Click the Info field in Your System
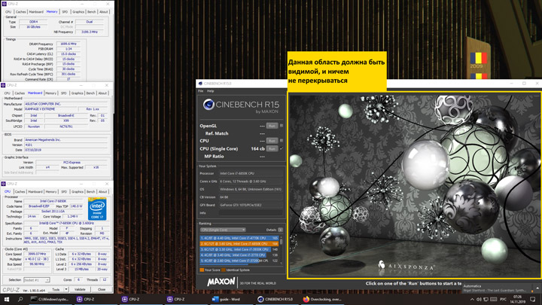 (251, 213)
